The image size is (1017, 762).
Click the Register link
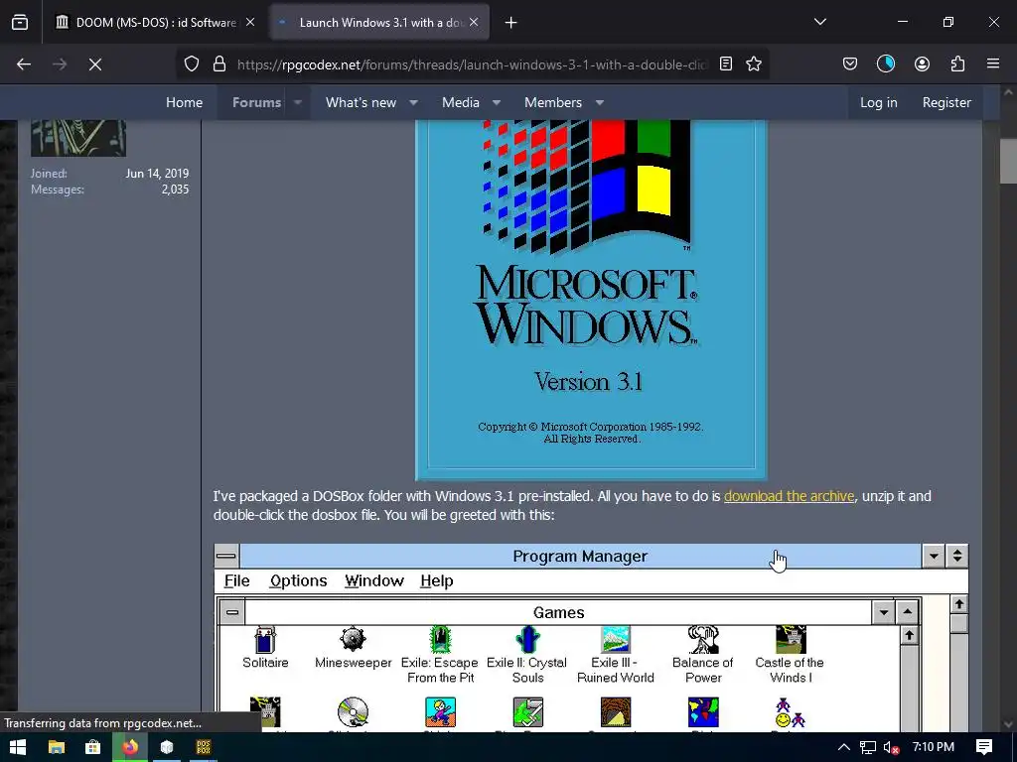pyautogui.click(x=946, y=102)
